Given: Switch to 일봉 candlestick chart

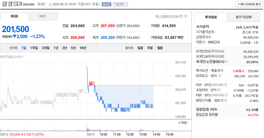Looking at the screenshot, I should click(140, 48).
